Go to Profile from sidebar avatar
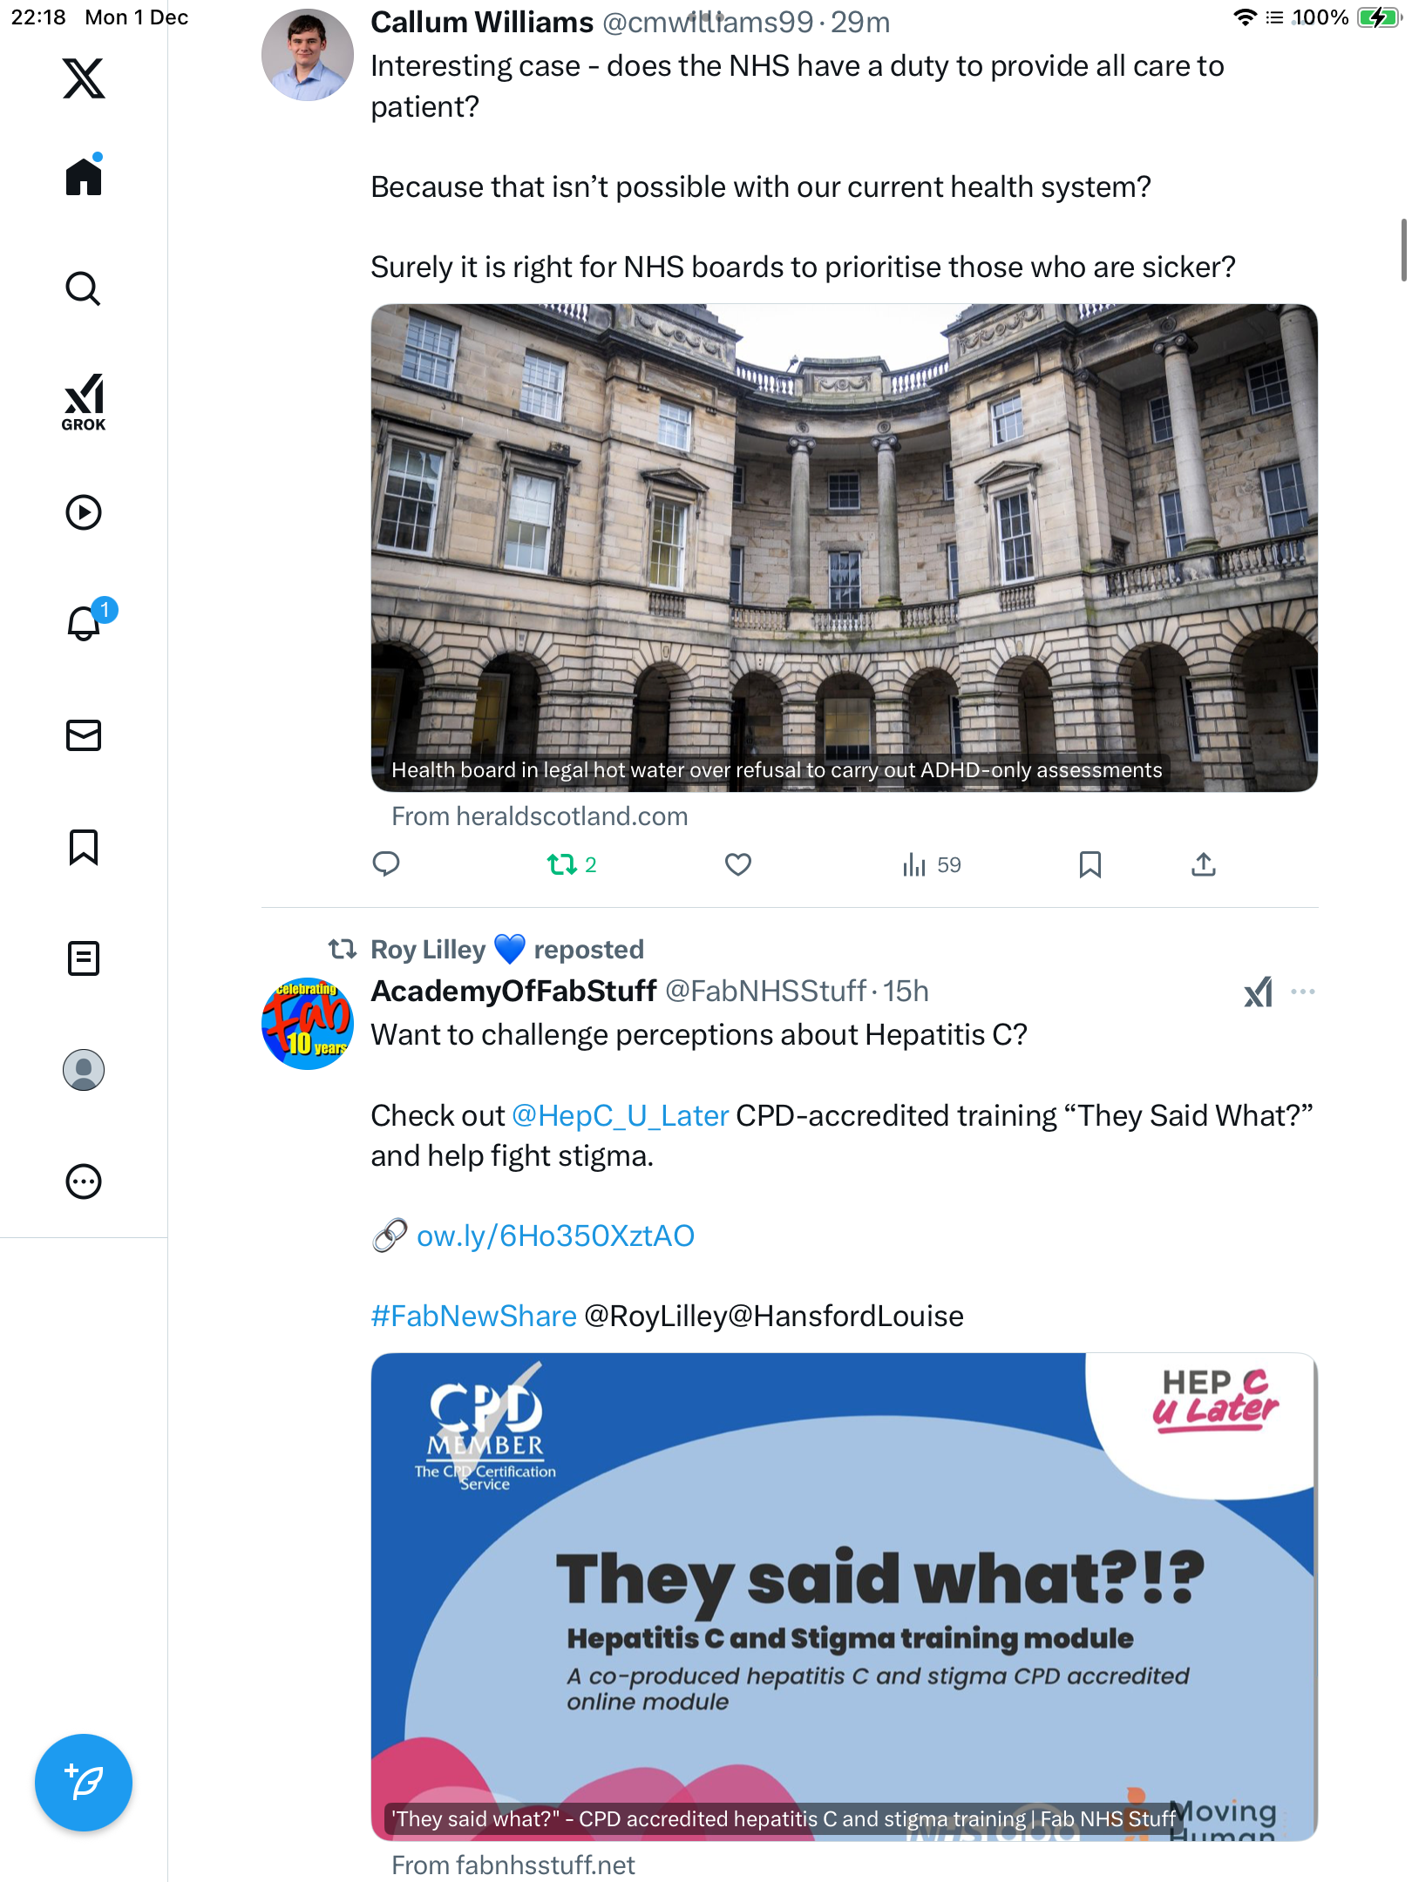The image size is (1412, 1882). tap(84, 1070)
